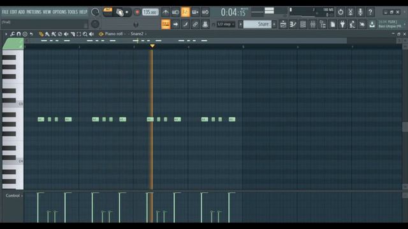This screenshot has width=408, height=229.
Task: Select the Draw pencil tool
Action: [x=41, y=34]
